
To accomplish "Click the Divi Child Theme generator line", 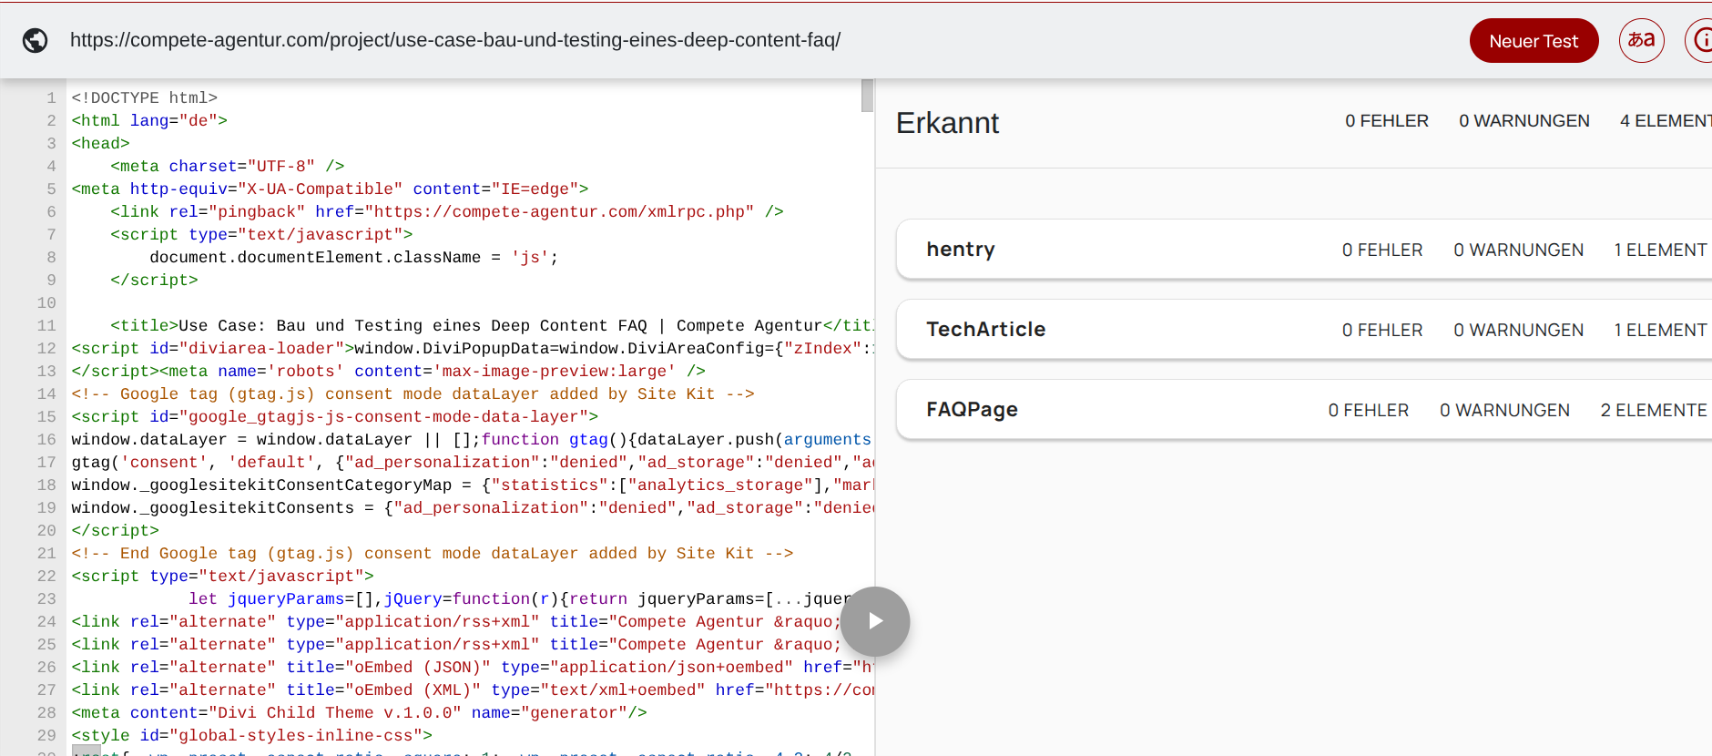I will [360, 712].
